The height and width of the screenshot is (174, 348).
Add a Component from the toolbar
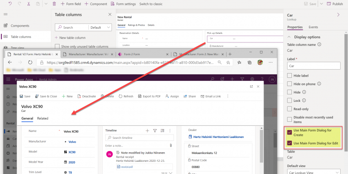96,4
